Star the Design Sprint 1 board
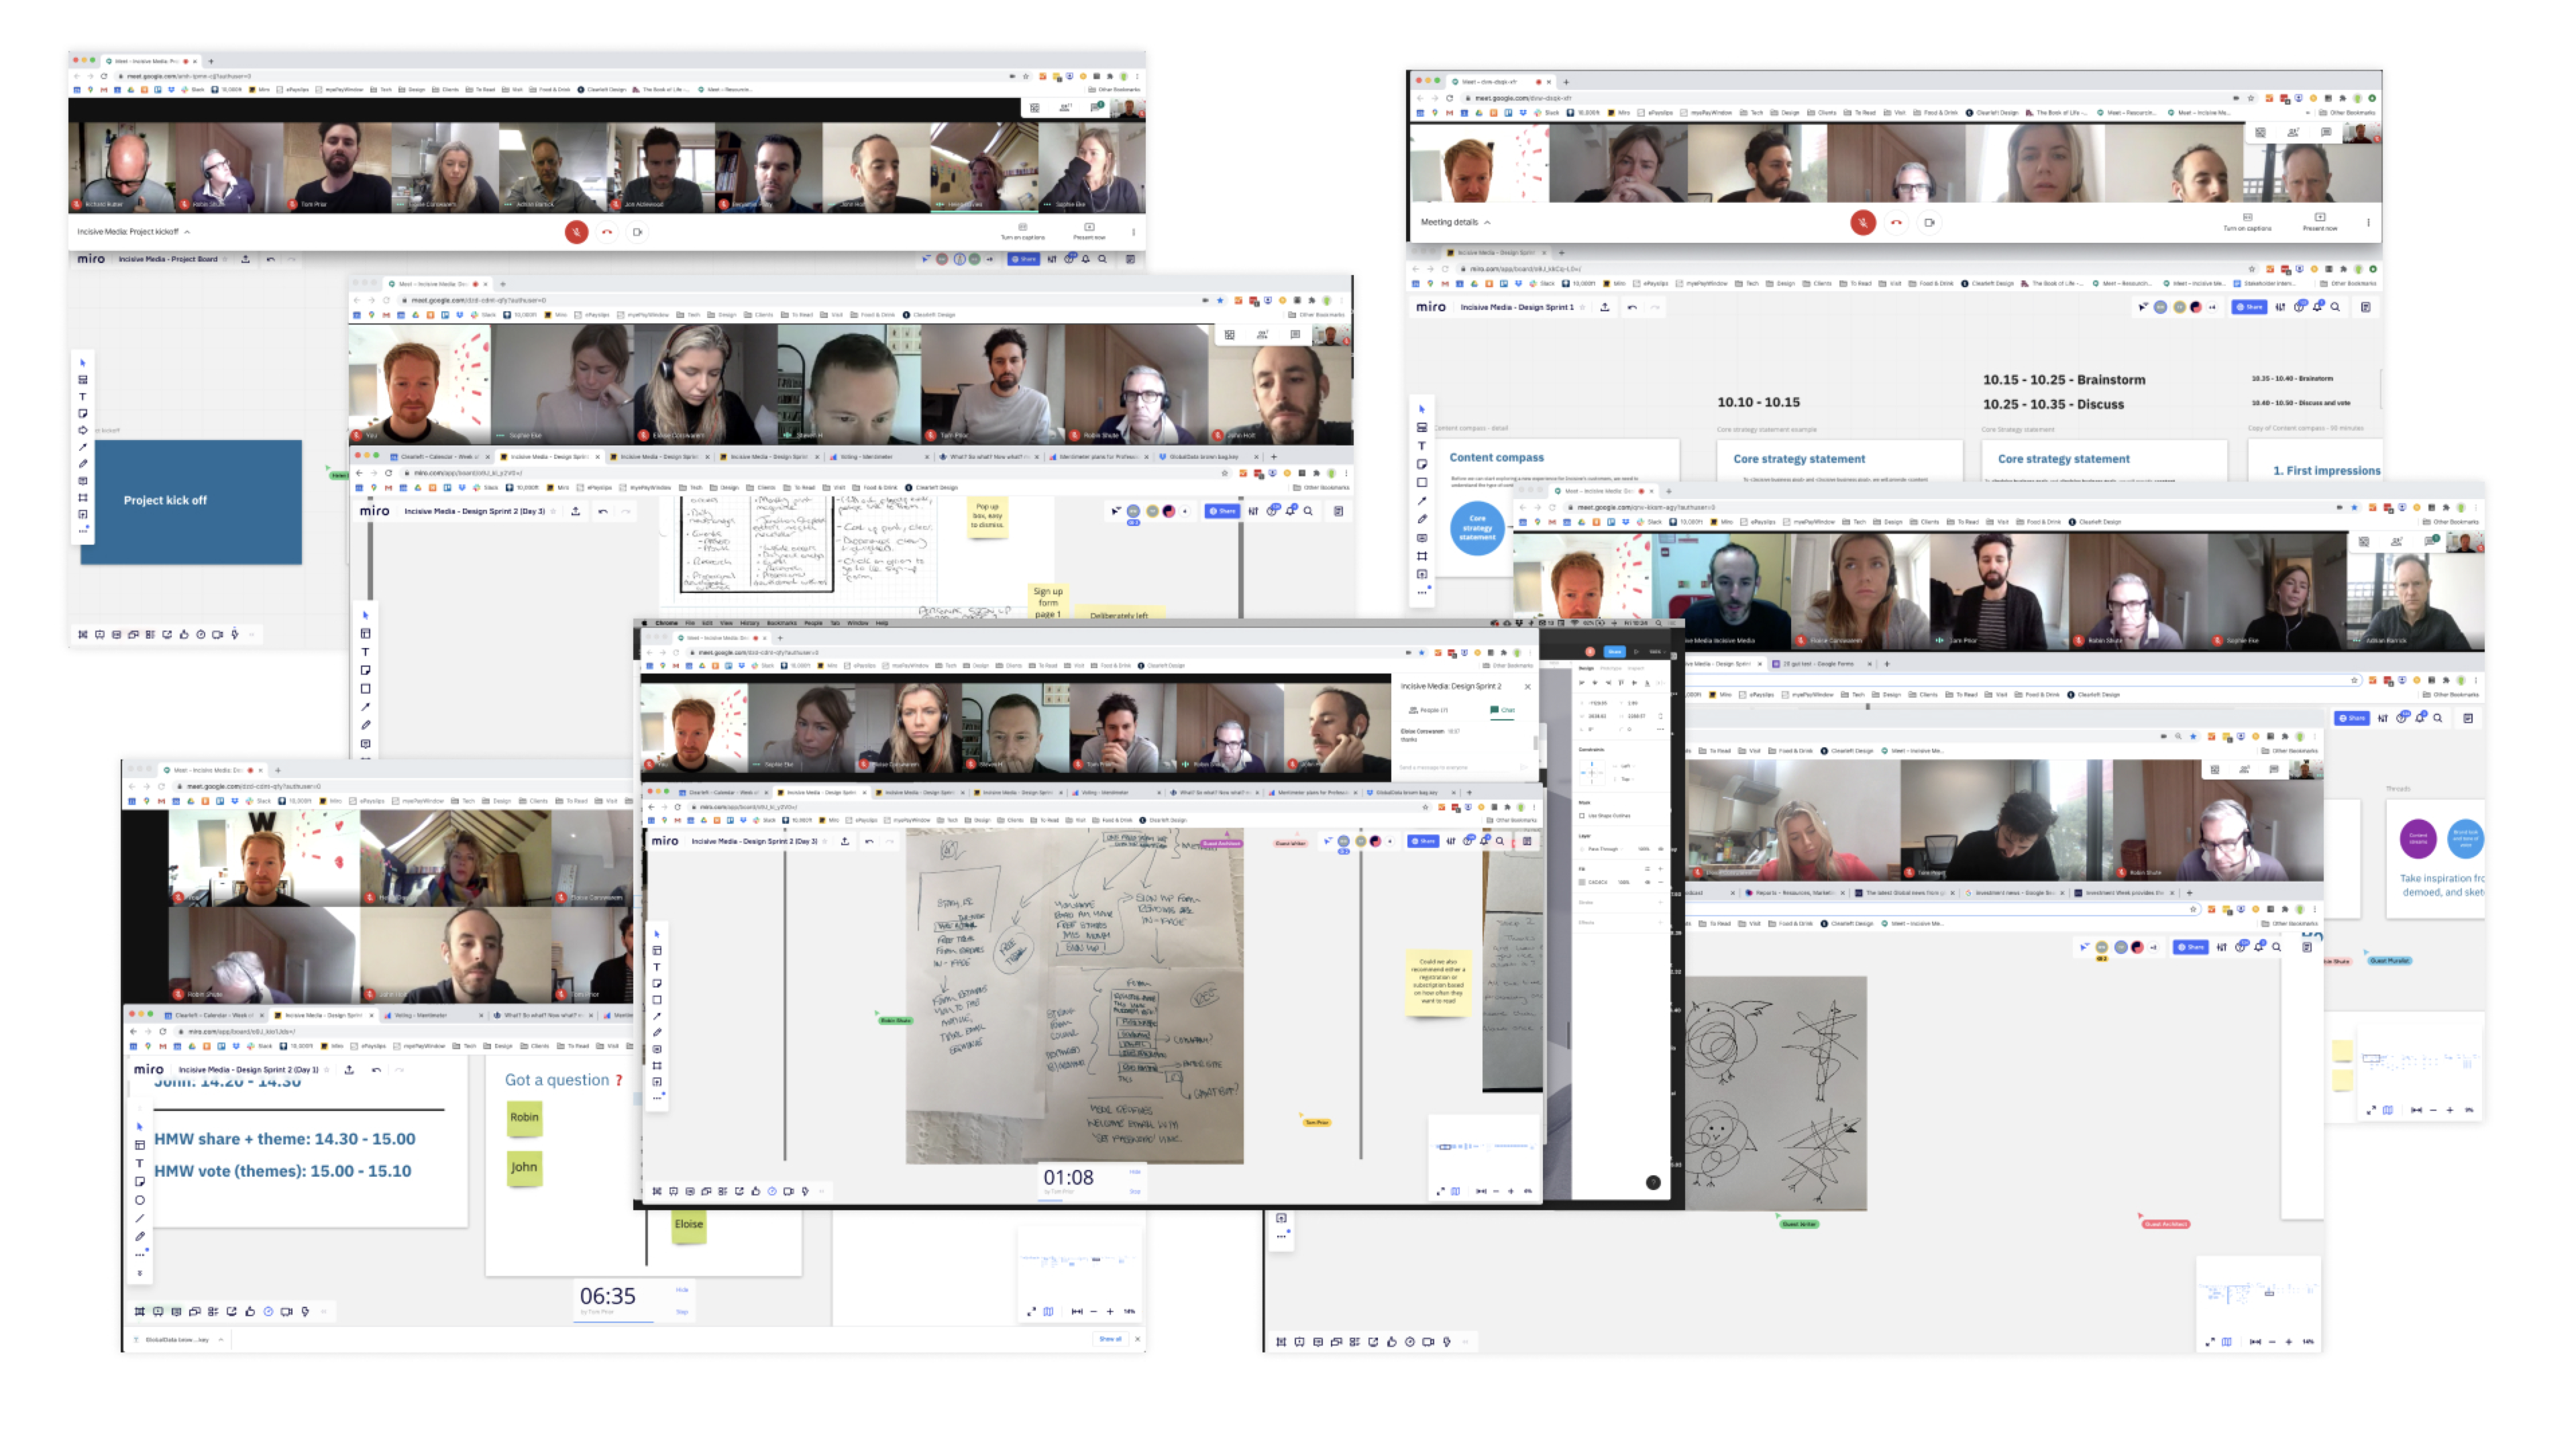This screenshot has height=1449, width=2576. (1583, 307)
